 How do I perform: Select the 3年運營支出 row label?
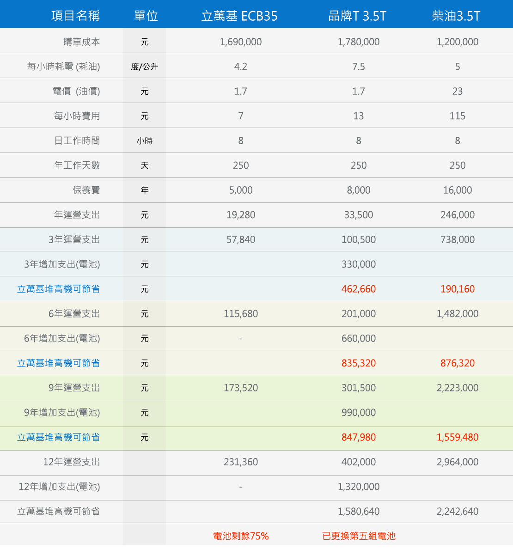pyautogui.click(x=74, y=239)
